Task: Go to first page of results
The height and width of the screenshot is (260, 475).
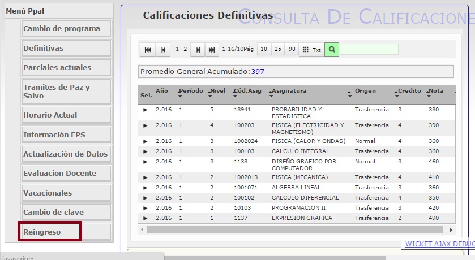Action: [148, 50]
